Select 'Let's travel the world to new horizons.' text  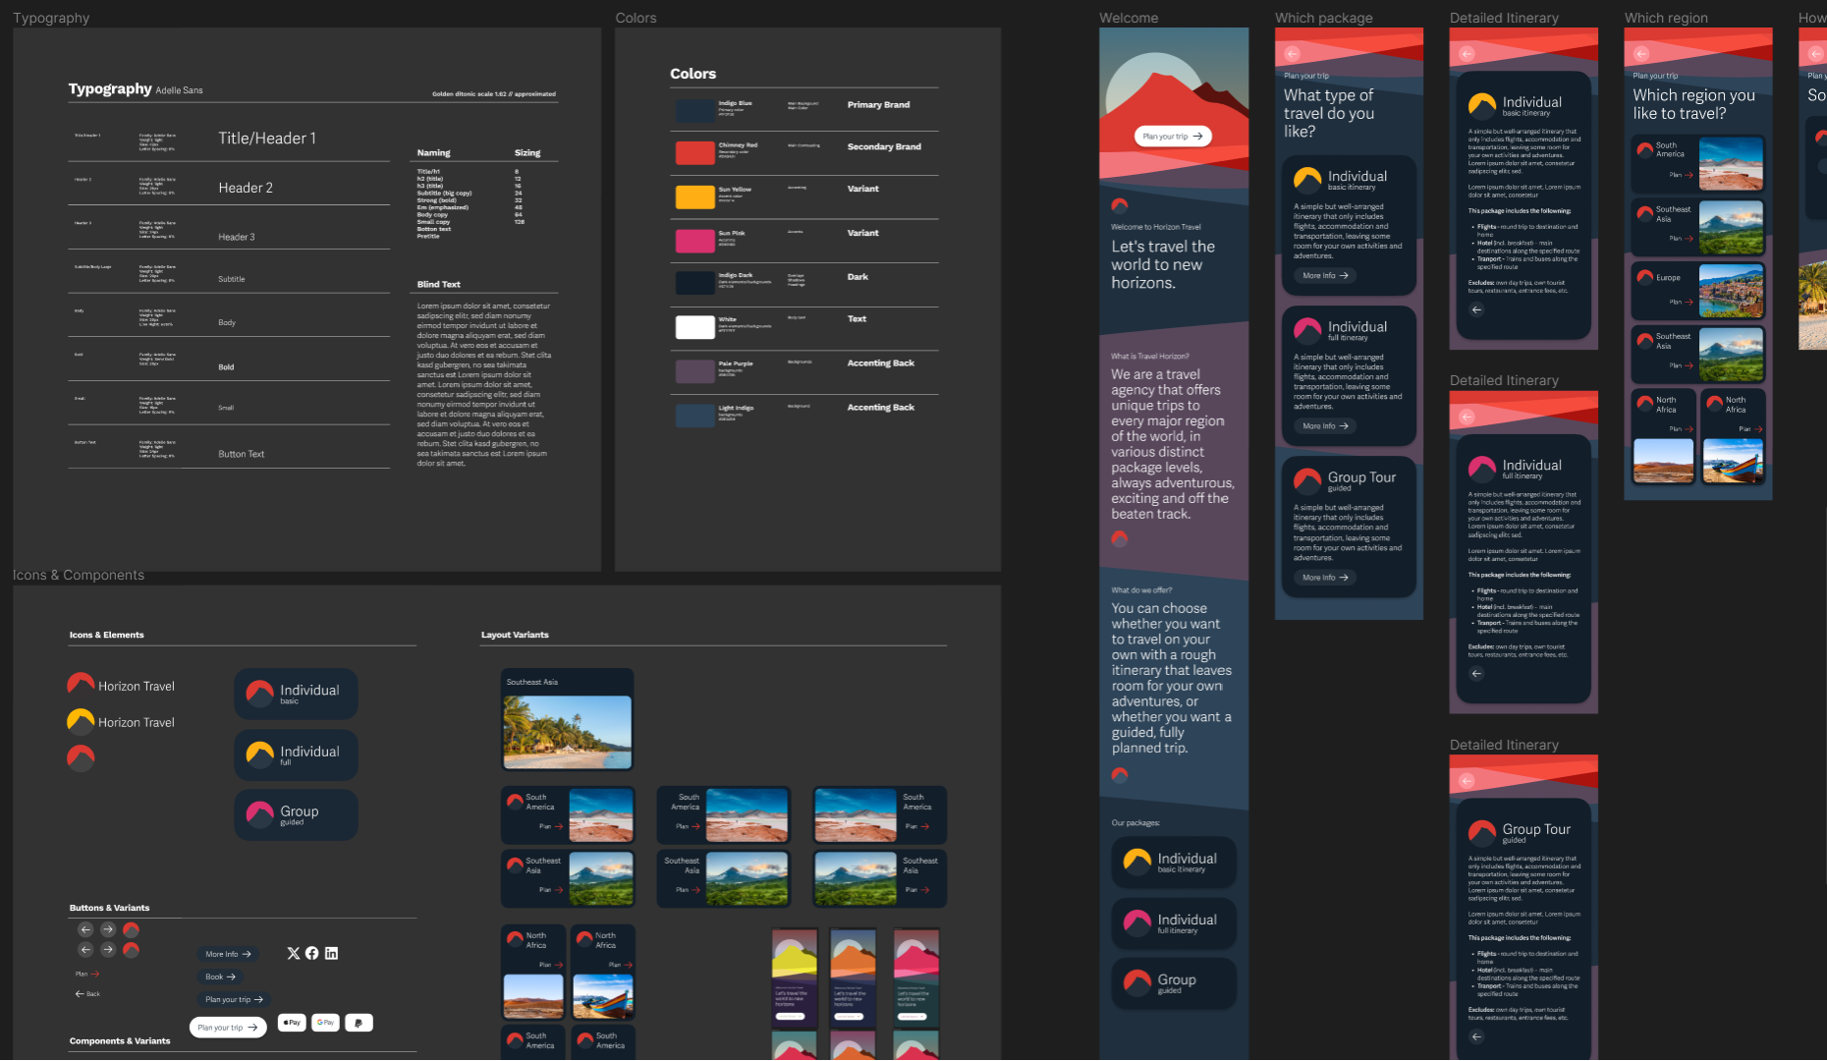(1163, 264)
